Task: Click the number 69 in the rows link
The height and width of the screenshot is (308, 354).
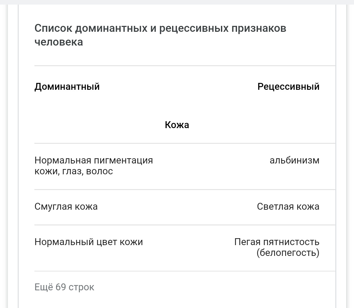Action: tap(61, 287)
